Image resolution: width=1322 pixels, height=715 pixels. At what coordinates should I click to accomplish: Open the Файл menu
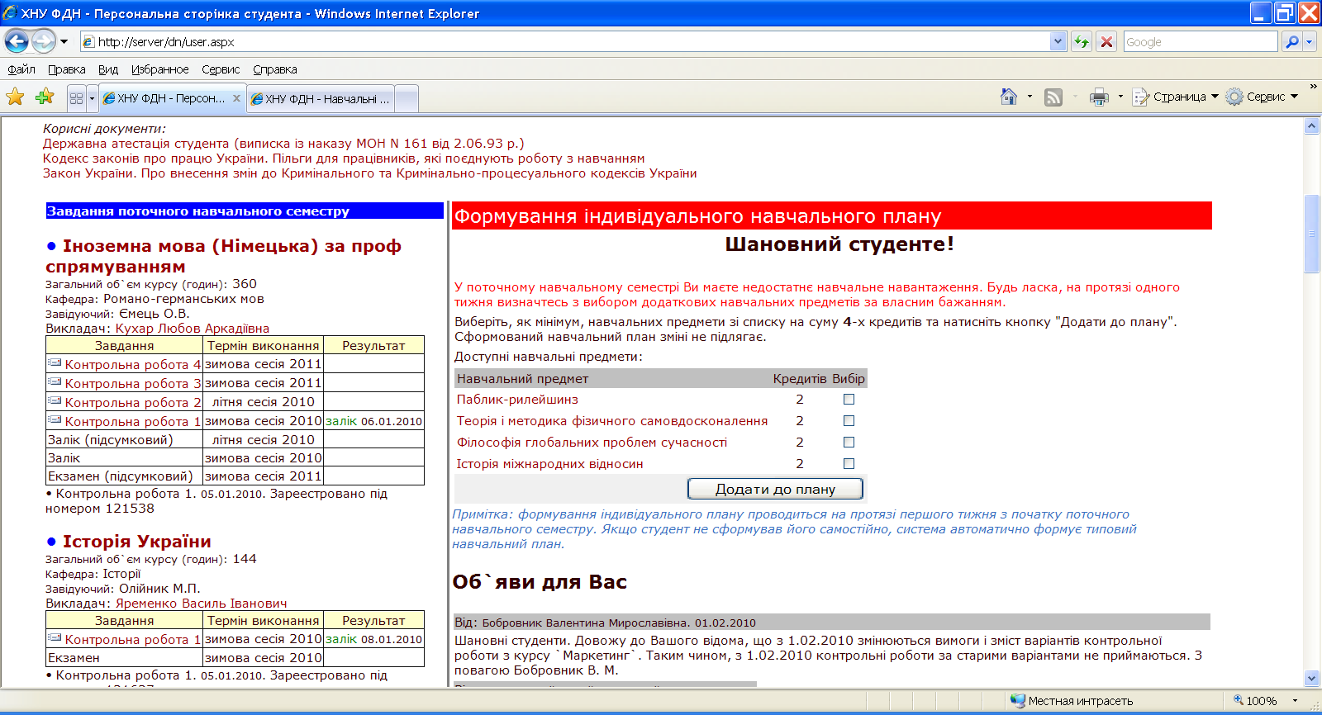click(x=21, y=69)
